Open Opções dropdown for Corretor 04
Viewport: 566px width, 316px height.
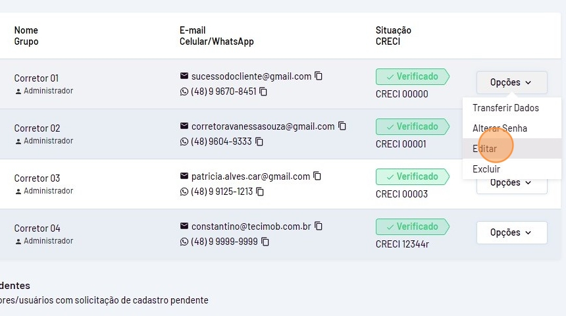(511, 232)
